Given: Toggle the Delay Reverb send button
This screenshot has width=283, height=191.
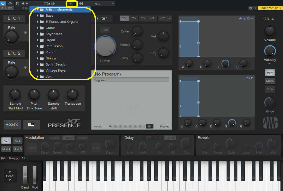Looking at the screenshot, I should (x=170, y=138).
